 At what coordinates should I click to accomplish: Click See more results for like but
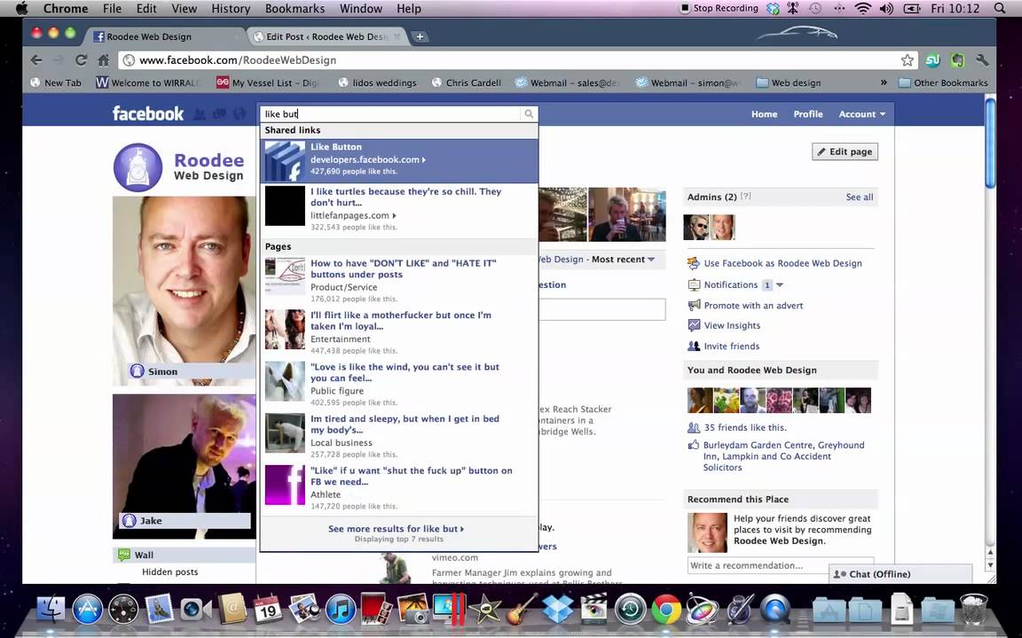click(x=397, y=529)
